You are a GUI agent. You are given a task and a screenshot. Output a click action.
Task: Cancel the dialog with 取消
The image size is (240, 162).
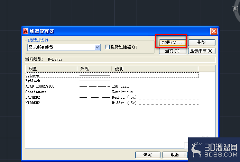tap(175, 155)
